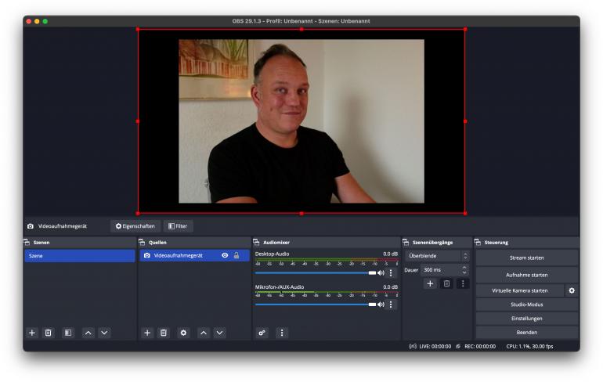Viewport: 603px width, 382px height.
Task: Move the selected source up
Action: pos(203,333)
